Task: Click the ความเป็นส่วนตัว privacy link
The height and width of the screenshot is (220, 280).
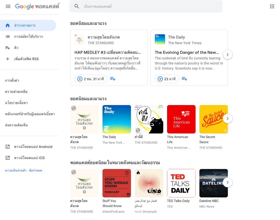Action: (x=16, y=171)
